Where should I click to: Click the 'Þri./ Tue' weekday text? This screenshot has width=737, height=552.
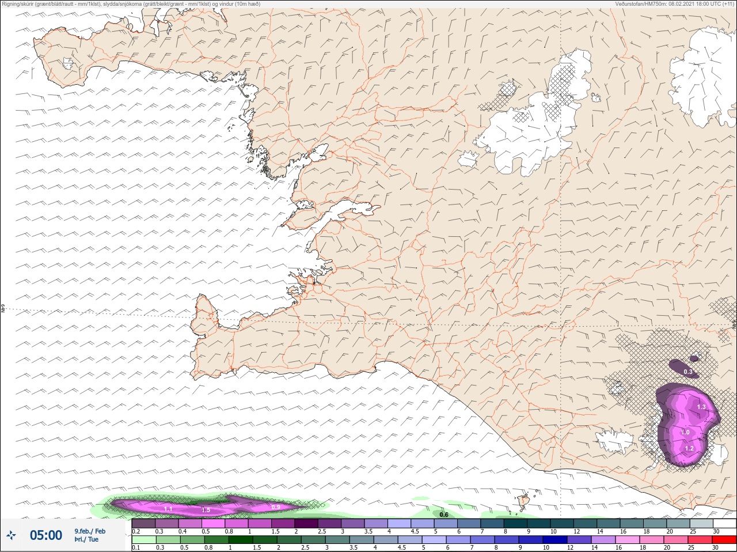pos(86,540)
